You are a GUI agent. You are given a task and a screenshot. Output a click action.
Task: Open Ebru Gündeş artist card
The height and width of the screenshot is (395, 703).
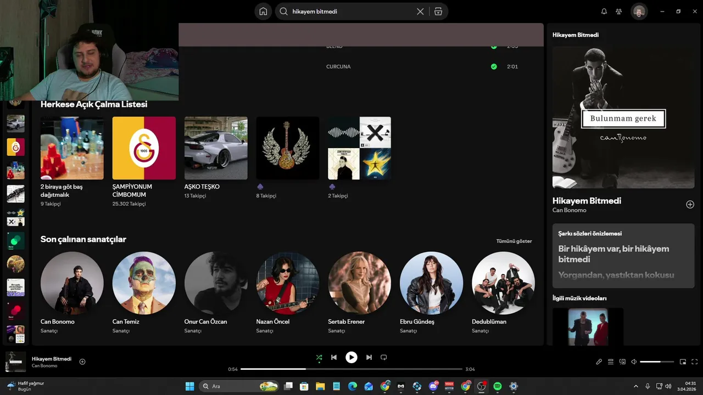coord(431,292)
